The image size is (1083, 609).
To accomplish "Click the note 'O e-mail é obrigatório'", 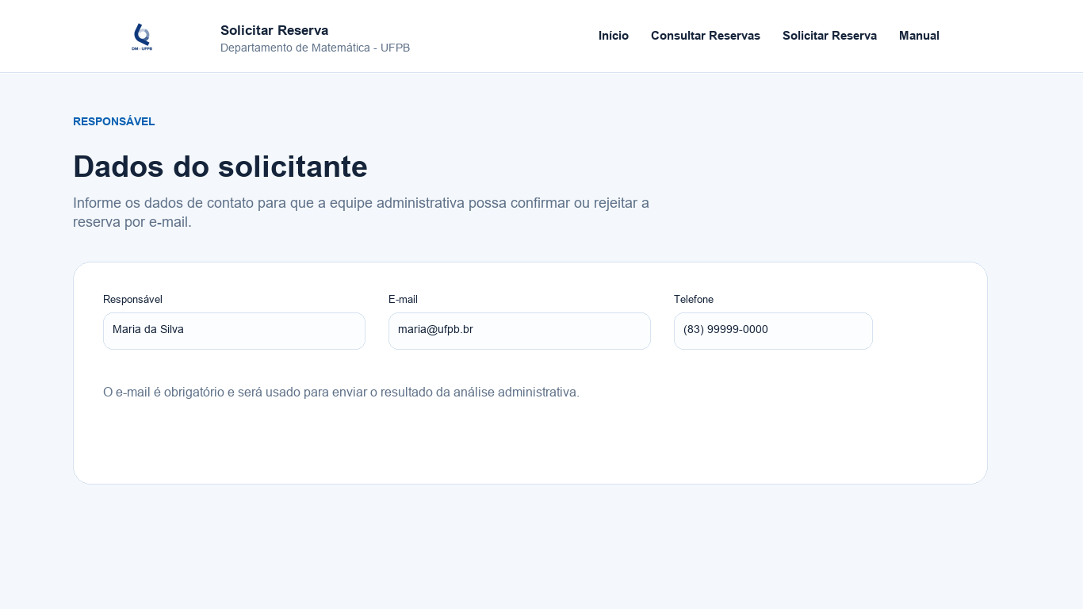I will pos(341,392).
